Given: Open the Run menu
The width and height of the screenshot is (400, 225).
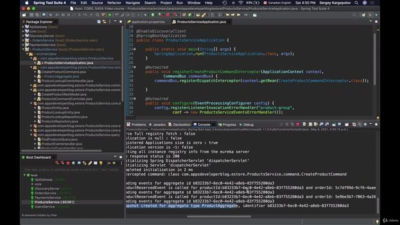Looking at the screenshot, I should tap(179, 2).
